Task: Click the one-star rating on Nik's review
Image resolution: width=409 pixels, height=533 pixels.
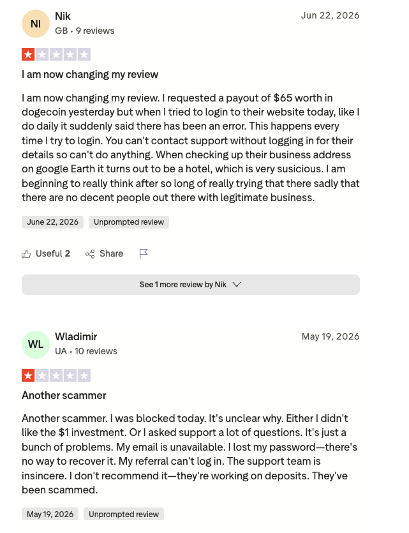Action: [x=56, y=54]
